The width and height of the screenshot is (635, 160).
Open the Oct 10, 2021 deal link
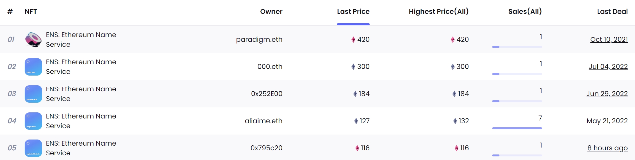[x=609, y=40]
